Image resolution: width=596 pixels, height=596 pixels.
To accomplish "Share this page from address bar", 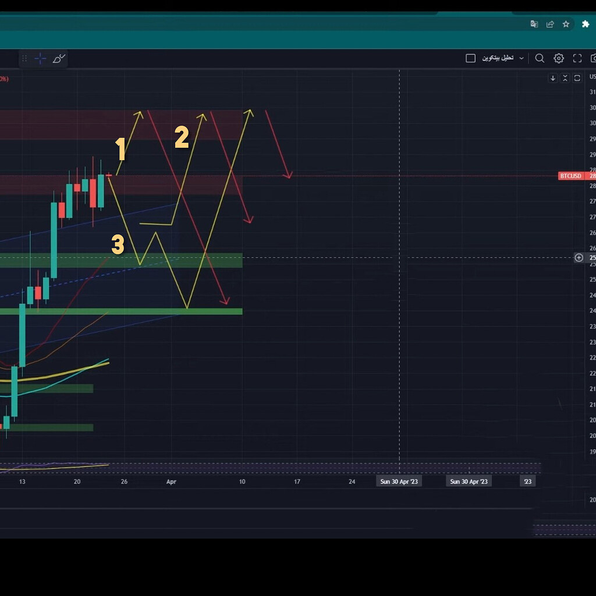I will (x=550, y=24).
